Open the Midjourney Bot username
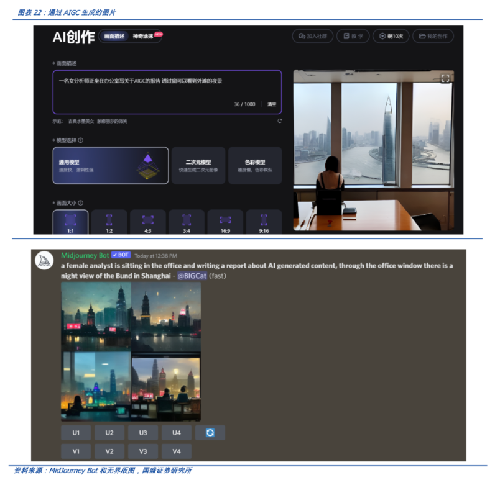500x480 pixels. point(85,255)
